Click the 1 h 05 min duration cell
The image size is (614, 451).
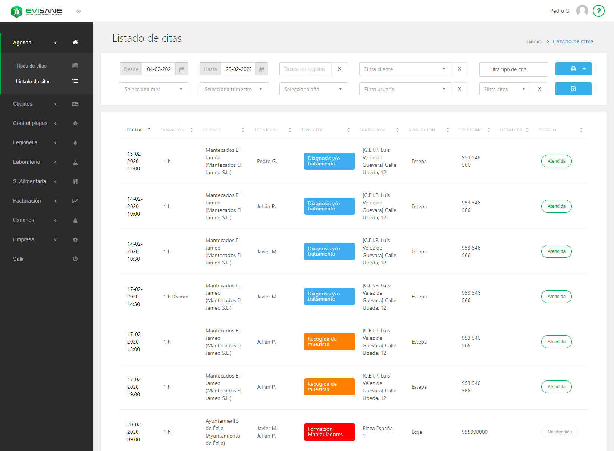click(x=176, y=297)
